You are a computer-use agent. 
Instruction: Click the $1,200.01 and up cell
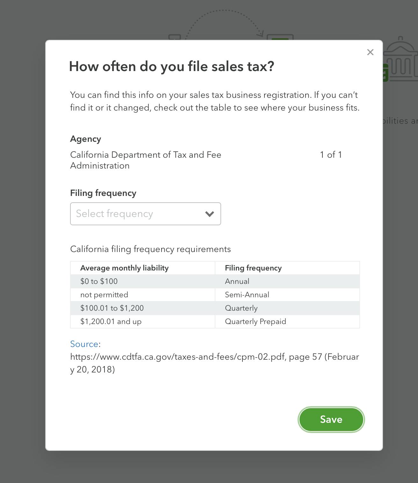click(111, 321)
